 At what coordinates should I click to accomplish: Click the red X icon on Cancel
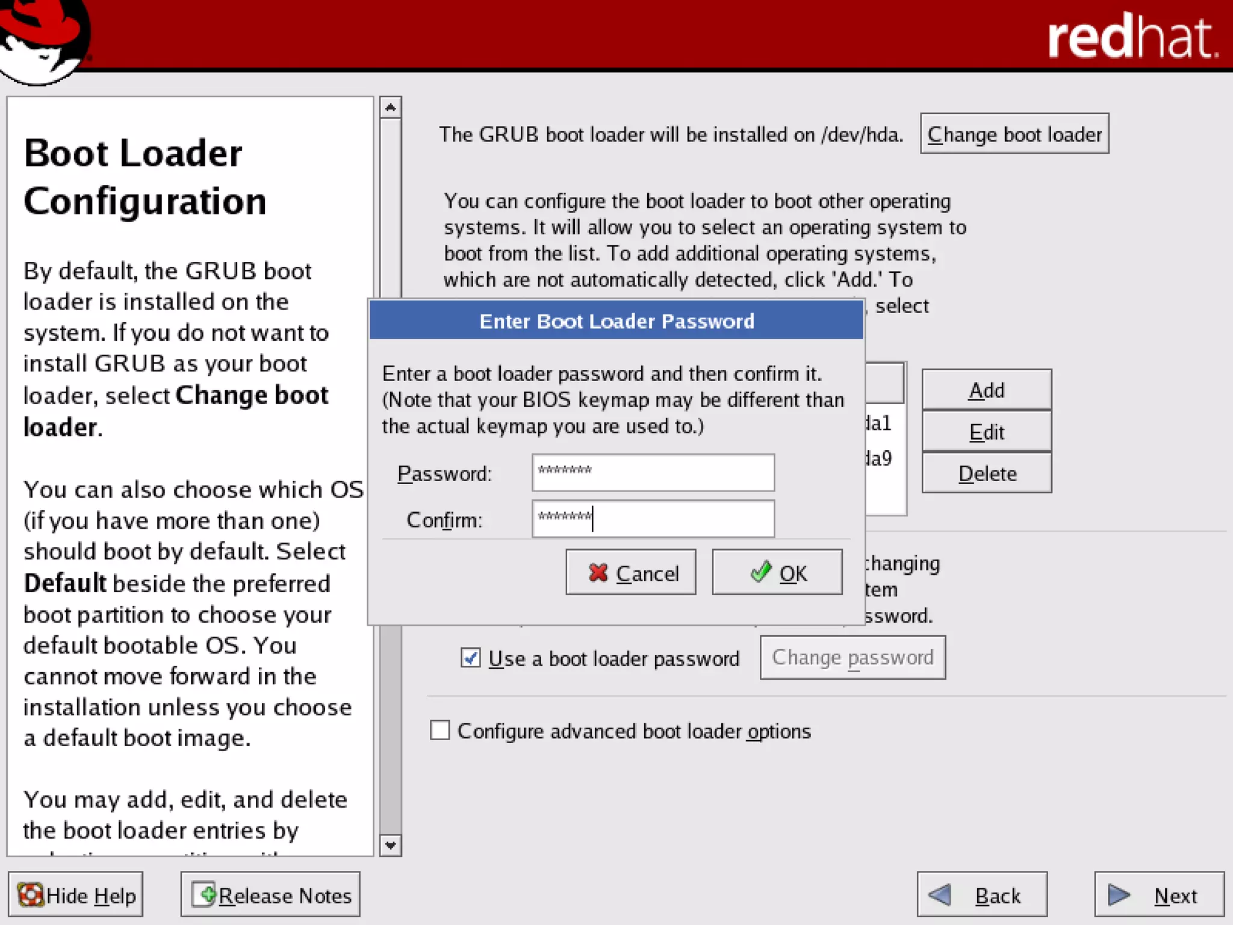pyautogui.click(x=598, y=572)
